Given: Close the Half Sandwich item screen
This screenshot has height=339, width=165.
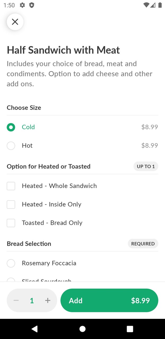Looking at the screenshot, I should [x=15, y=22].
